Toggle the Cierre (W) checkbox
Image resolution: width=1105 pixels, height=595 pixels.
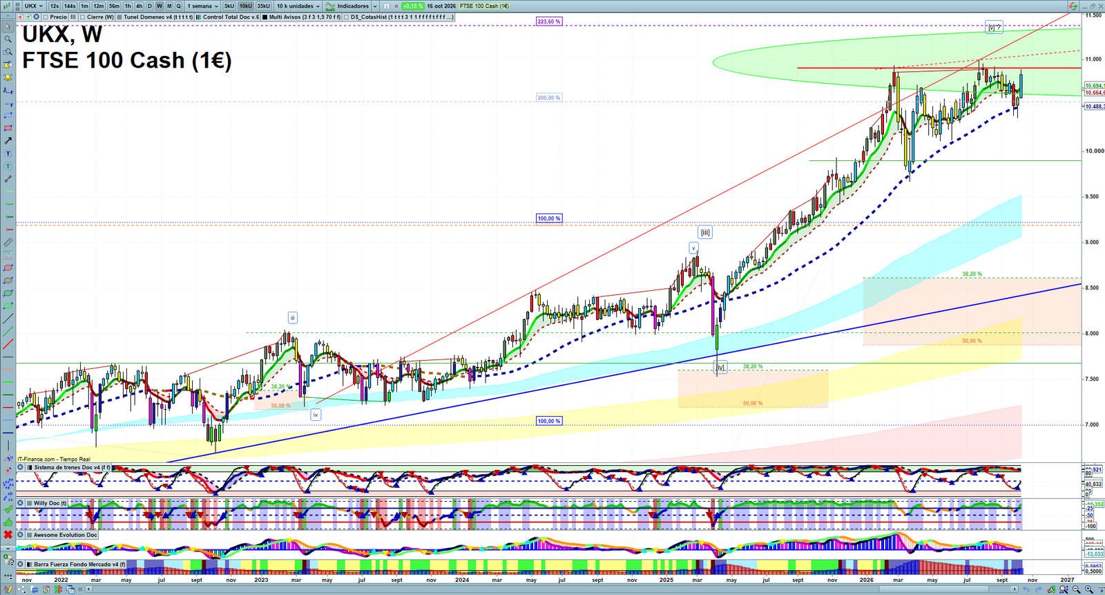click(x=83, y=17)
